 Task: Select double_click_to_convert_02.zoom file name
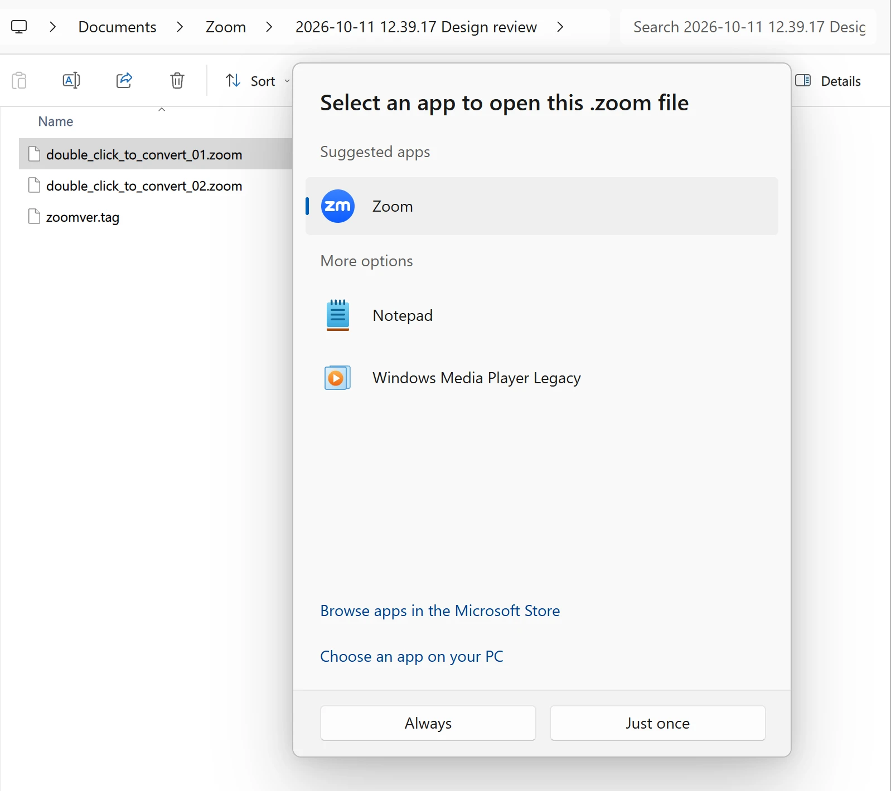(144, 186)
